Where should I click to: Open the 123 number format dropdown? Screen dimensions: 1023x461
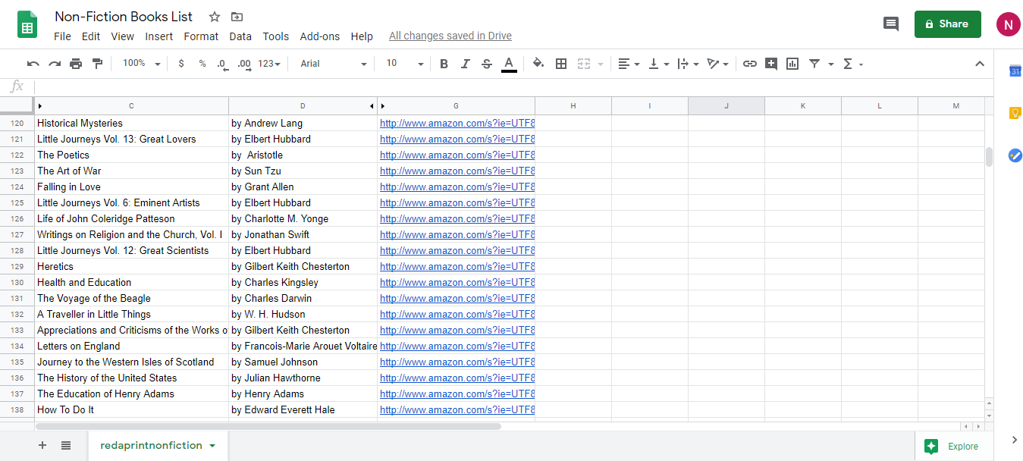269,64
